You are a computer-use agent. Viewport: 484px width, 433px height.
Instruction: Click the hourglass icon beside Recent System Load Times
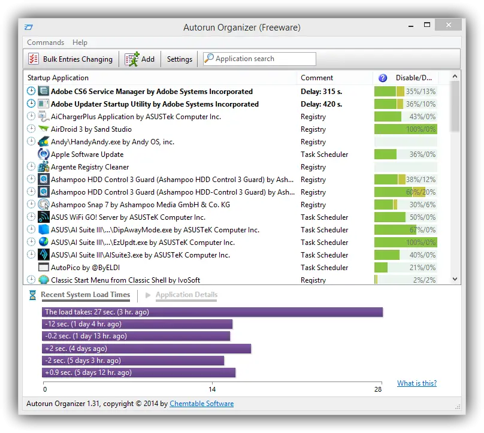coord(32,295)
